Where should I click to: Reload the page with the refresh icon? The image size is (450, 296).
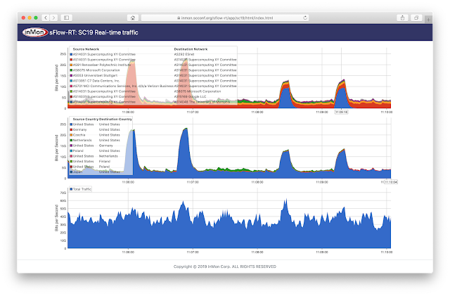point(305,18)
